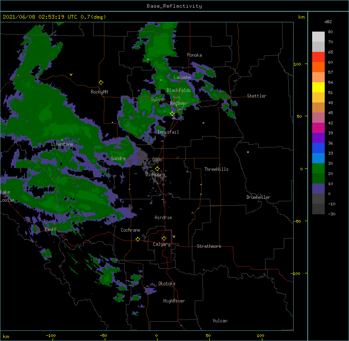Click the RockyMH label

tap(99, 92)
